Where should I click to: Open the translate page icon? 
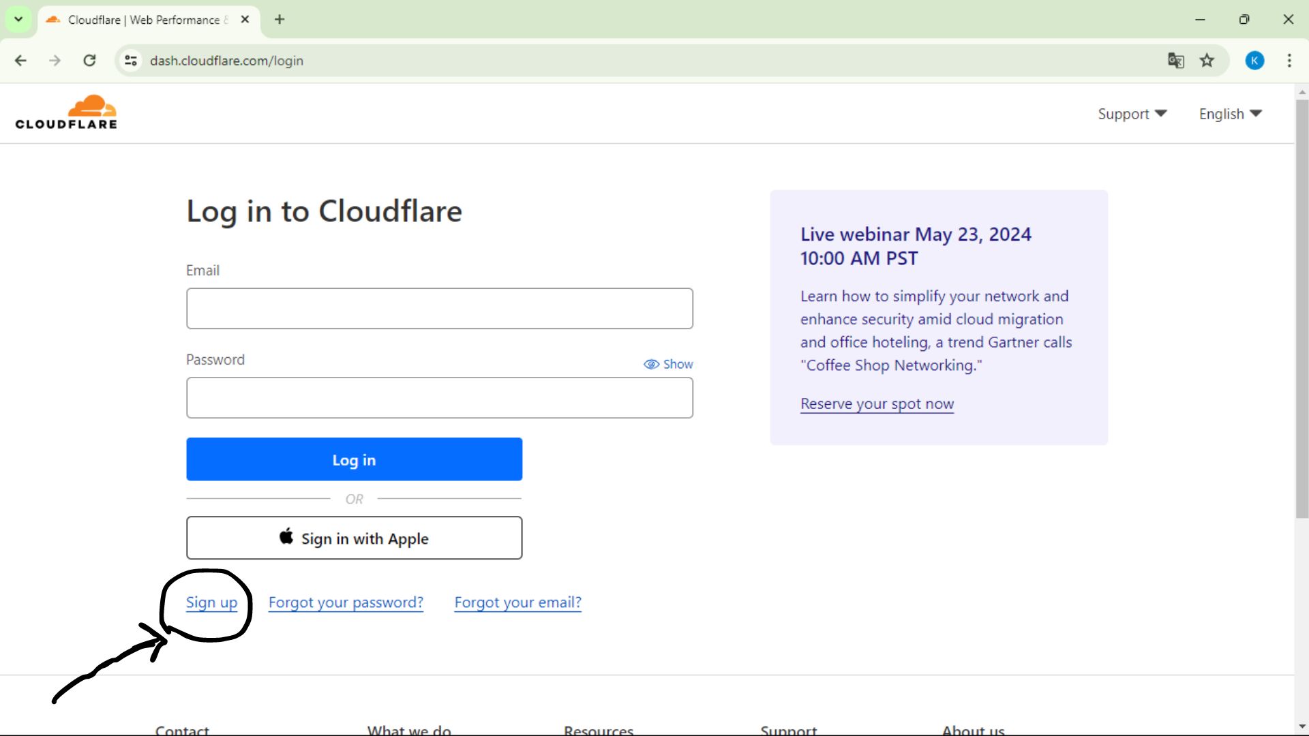(1175, 61)
